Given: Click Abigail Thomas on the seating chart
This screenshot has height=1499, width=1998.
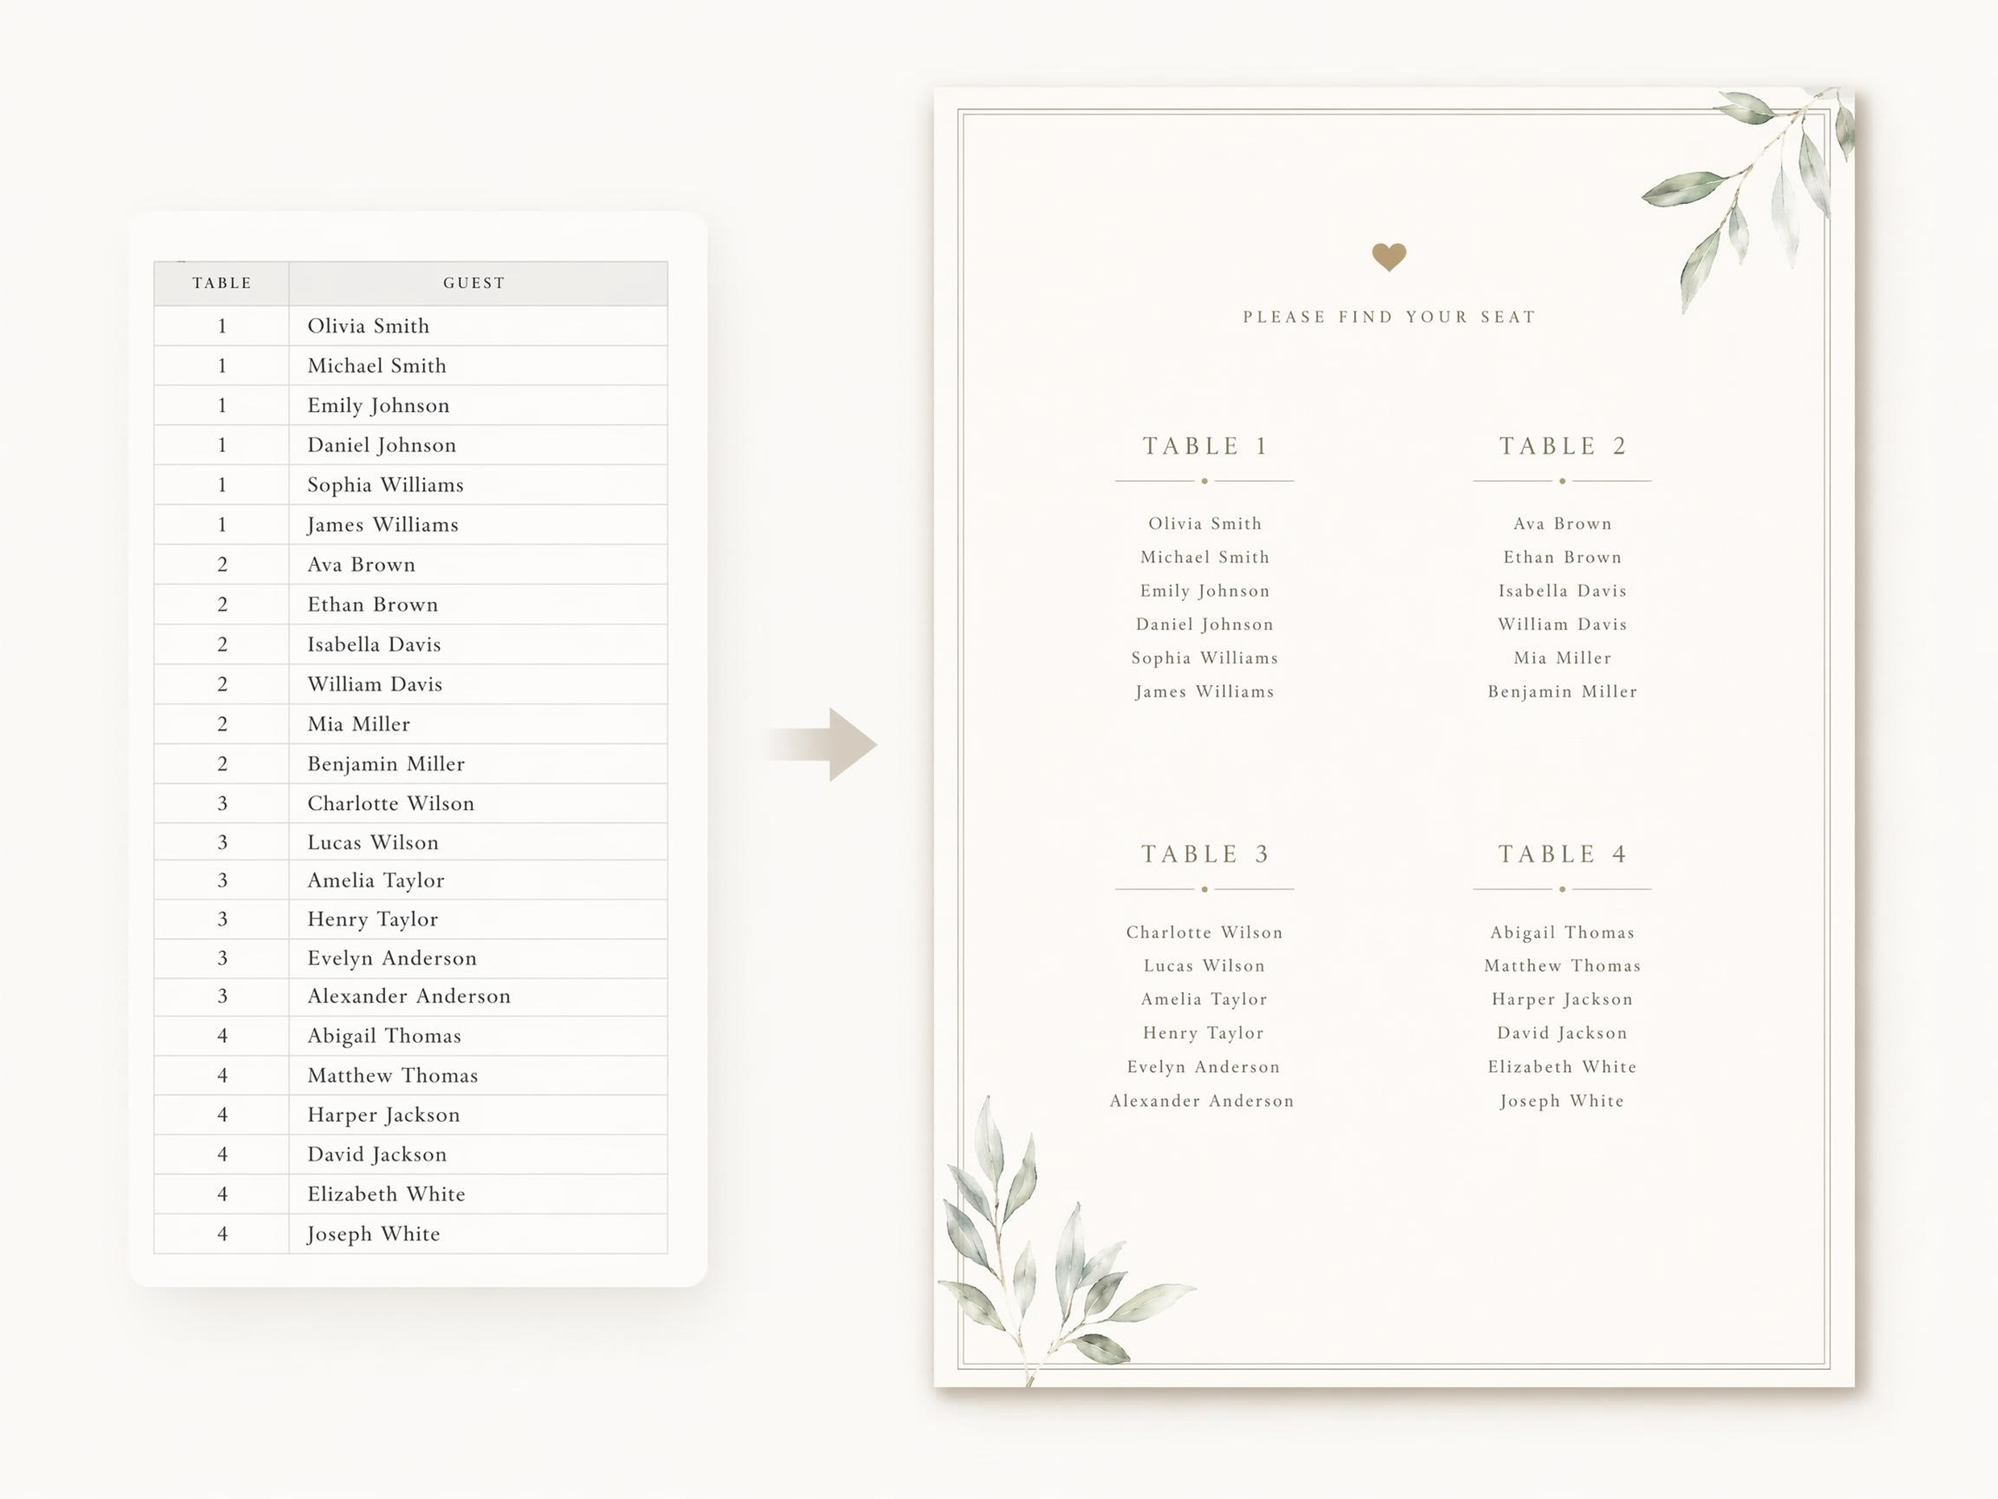Looking at the screenshot, I should (x=1563, y=932).
